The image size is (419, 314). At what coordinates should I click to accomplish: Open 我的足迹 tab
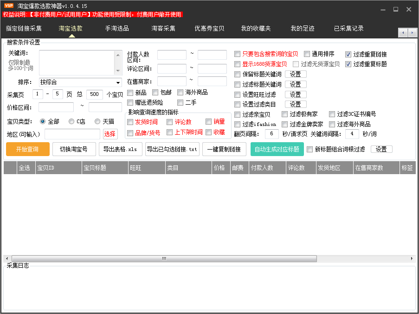point(303,28)
